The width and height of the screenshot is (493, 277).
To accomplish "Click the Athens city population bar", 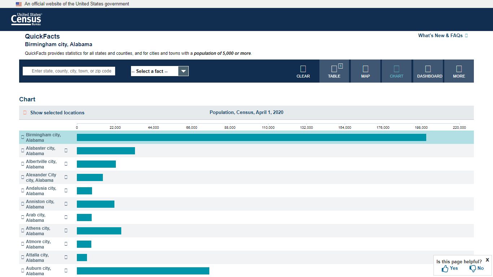I will [x=99, y=231].
